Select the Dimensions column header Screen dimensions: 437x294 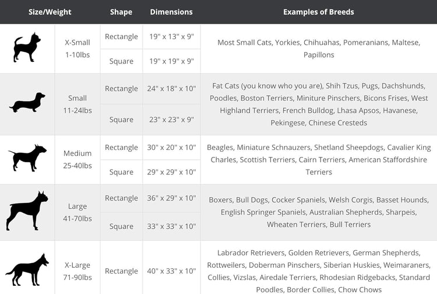click(x=171, y=12)
